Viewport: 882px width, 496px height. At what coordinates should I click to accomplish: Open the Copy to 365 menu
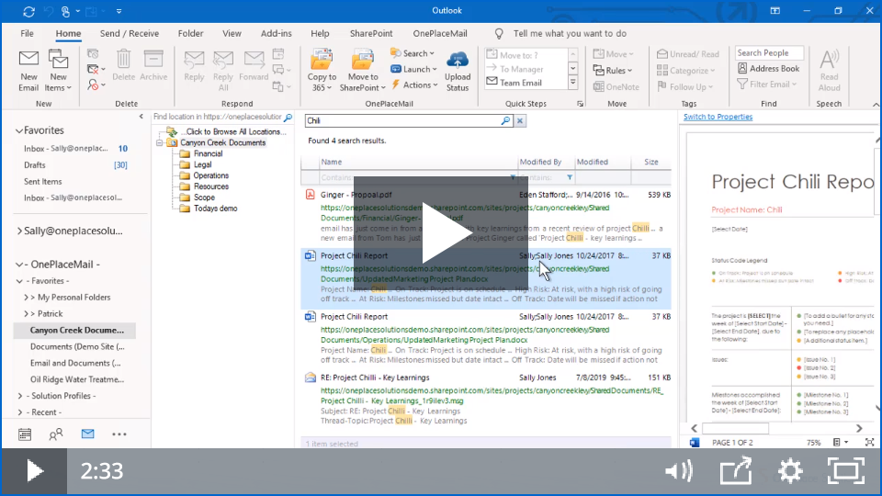click(322, 71)
